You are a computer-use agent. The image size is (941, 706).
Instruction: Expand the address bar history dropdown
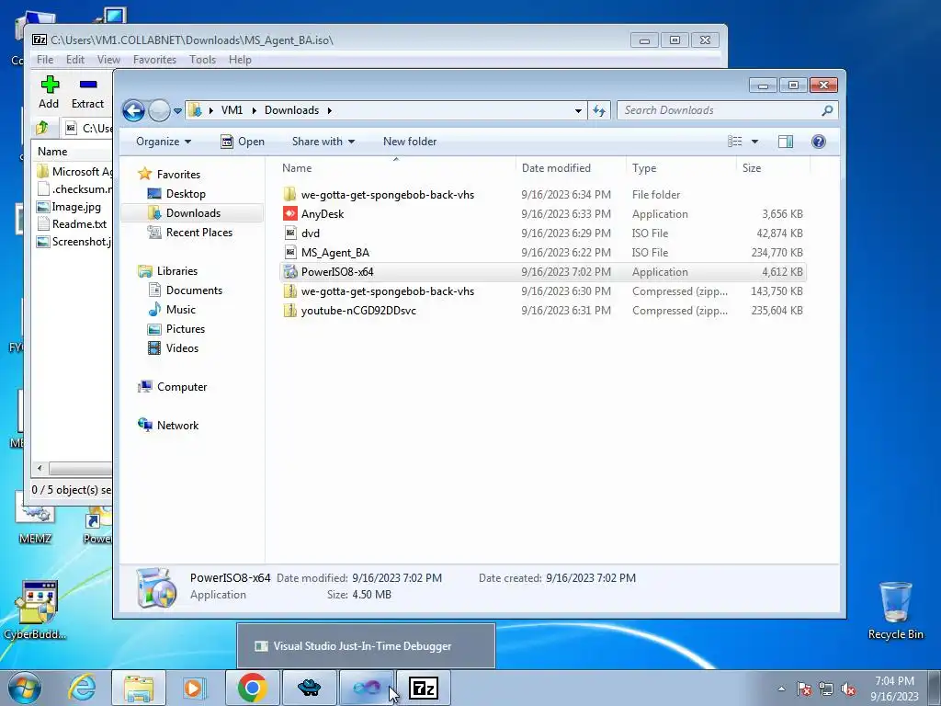578,110
